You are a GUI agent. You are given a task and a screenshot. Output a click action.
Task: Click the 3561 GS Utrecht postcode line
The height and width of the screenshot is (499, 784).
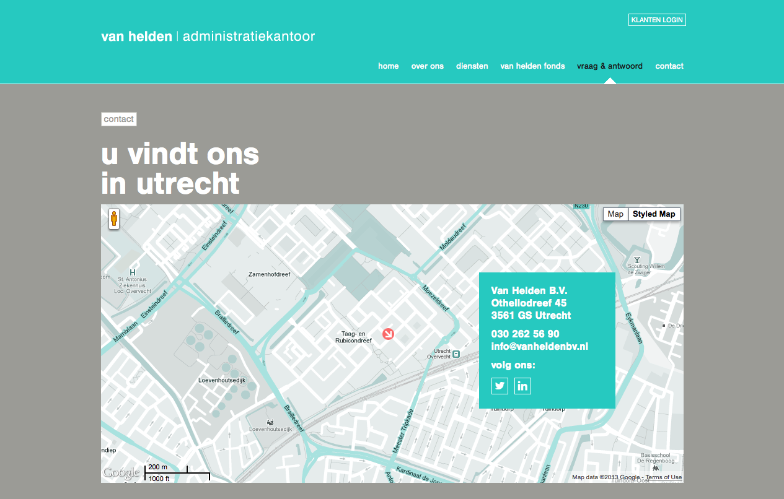pyautogui.click(x=531, y=316)
